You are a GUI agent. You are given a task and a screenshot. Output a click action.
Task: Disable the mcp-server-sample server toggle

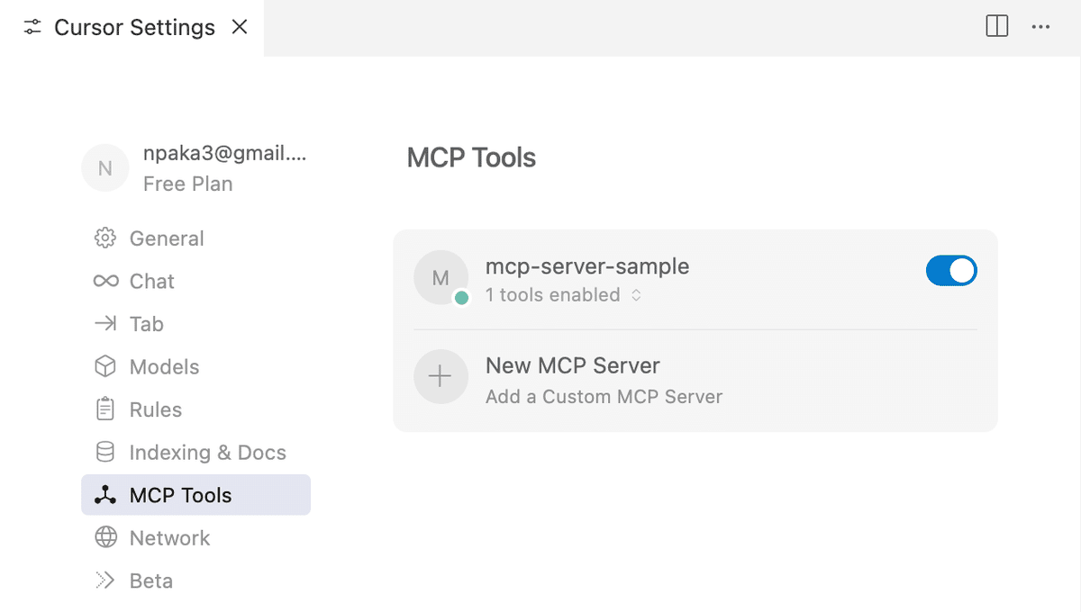click(951, 270)
